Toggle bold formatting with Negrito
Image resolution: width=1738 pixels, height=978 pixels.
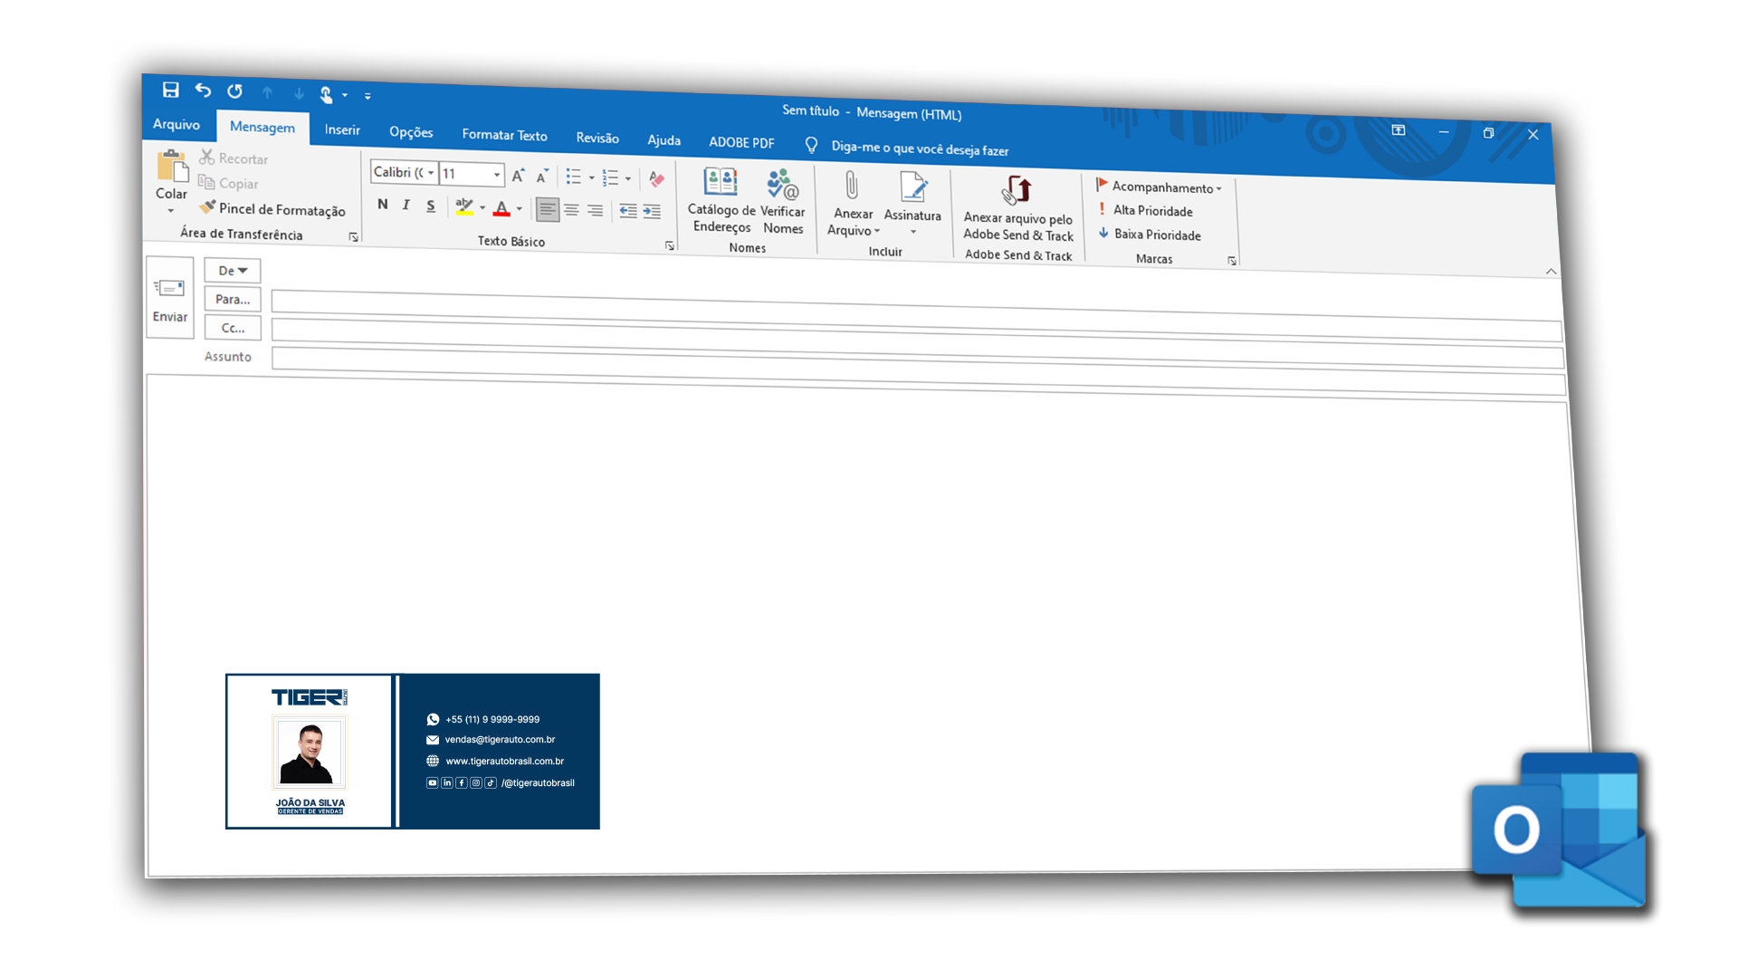coord(382,205)
